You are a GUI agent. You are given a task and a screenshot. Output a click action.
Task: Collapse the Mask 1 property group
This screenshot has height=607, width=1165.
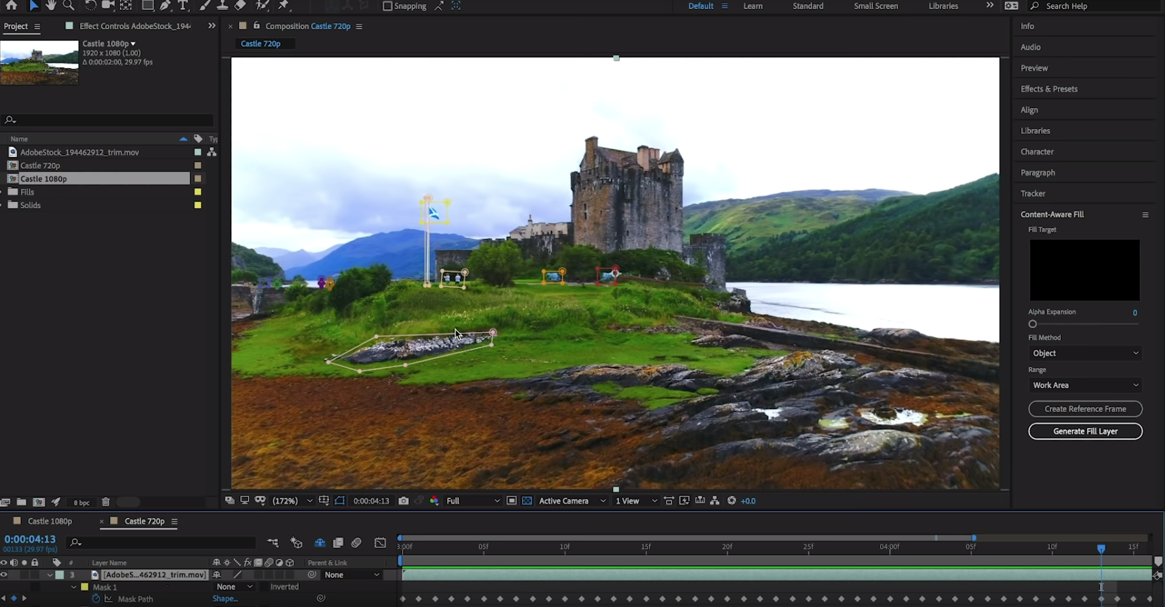point(74,587)
